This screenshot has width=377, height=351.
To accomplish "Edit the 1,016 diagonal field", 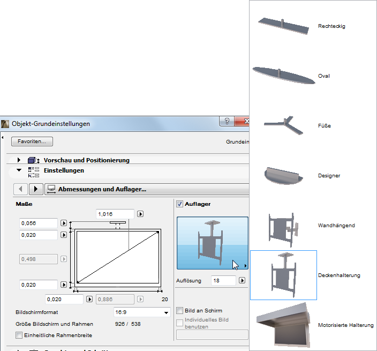I will (x=115, y=214).
